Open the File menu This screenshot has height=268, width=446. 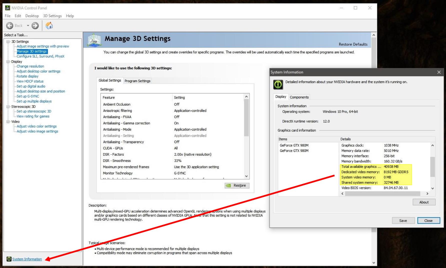click(x=8, y=16)
